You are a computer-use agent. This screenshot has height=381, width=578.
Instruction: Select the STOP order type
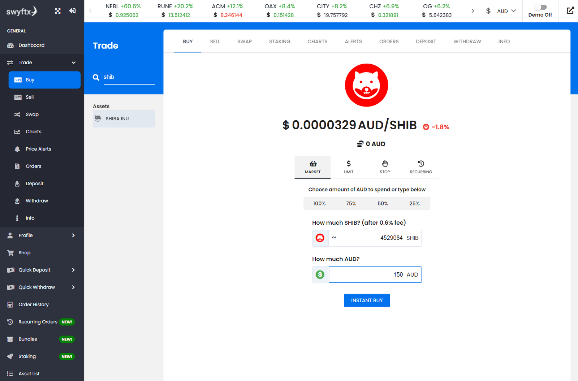coord(385,168)
